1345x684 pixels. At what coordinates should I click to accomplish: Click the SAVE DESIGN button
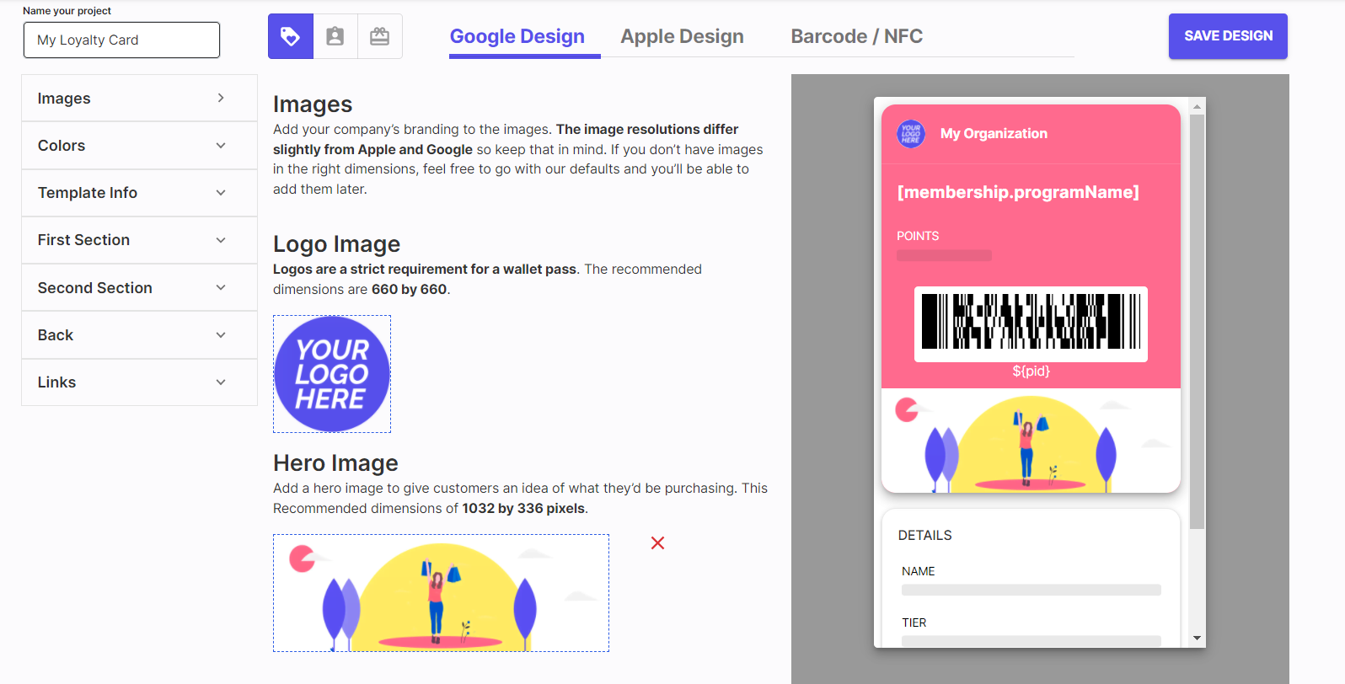1228,36
